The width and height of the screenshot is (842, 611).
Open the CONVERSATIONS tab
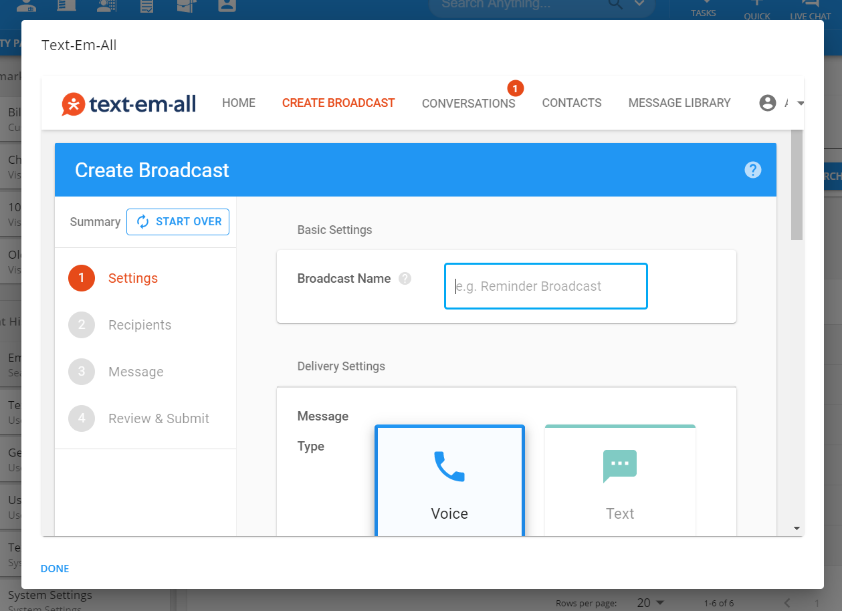point(469,103)
